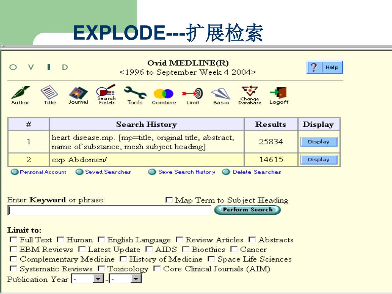The image size is (392, 294).
Task: Open Help question mark button
Action: coord(325,67)
